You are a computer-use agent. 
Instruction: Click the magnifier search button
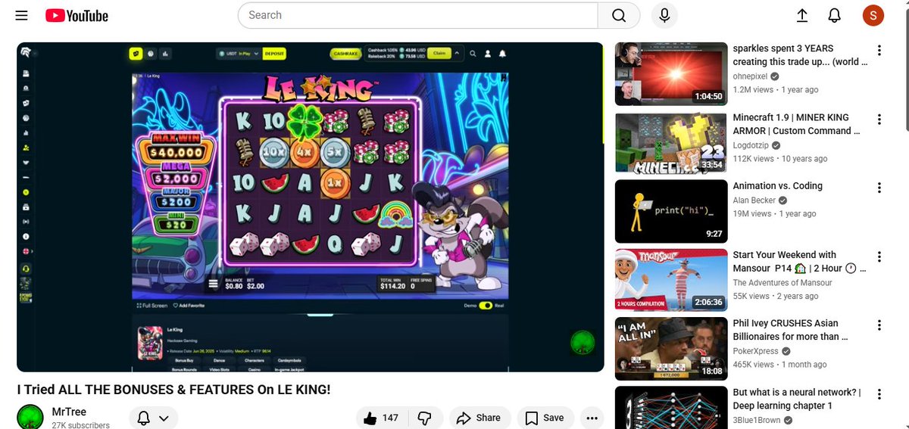(619, 15)
